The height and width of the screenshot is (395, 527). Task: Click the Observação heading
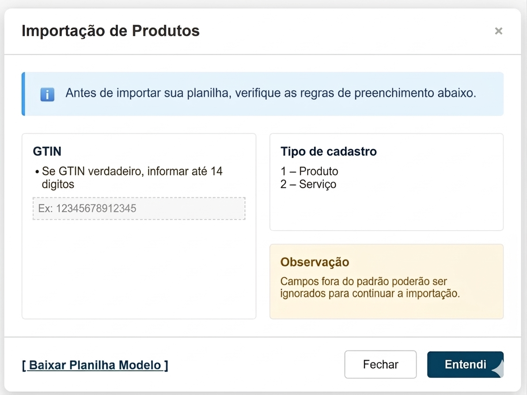tap(315, 262)
